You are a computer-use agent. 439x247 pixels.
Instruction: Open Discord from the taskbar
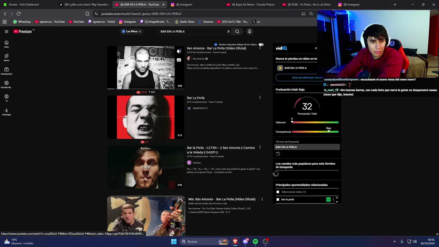click(x=245, y=242)
